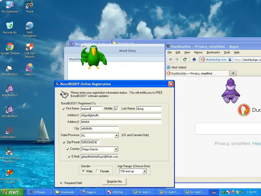Select the BonziBuddy4 desktop icon
The width and height of the screenshot is (261, 196).
pyautogui.click(x=10, y=112)
